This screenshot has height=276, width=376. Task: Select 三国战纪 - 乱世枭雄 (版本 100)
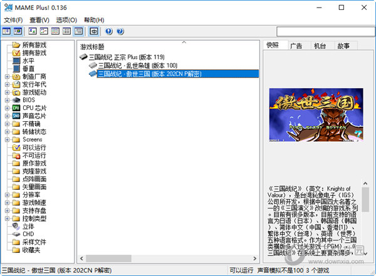(x=138, y=65)
